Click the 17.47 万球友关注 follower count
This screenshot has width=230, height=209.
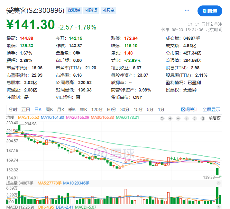tap(205, 24)
